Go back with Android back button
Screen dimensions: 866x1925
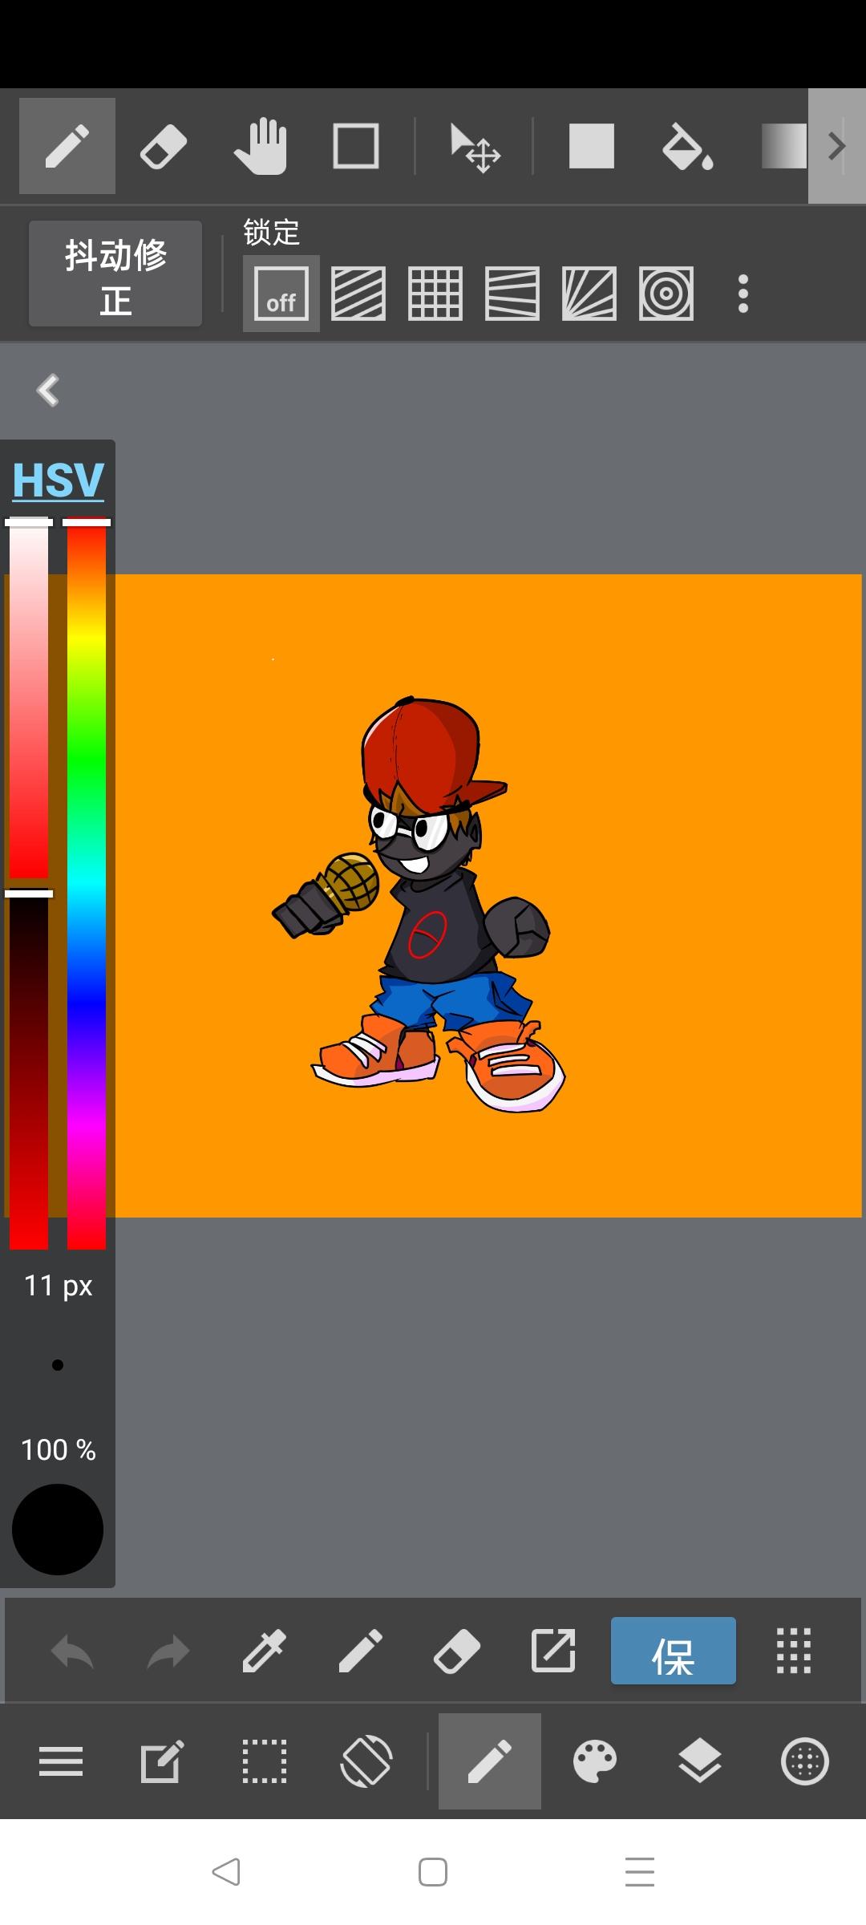(226, 1872)
